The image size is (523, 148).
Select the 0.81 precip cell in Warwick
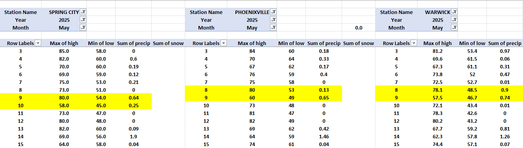(x=505, y=129)
